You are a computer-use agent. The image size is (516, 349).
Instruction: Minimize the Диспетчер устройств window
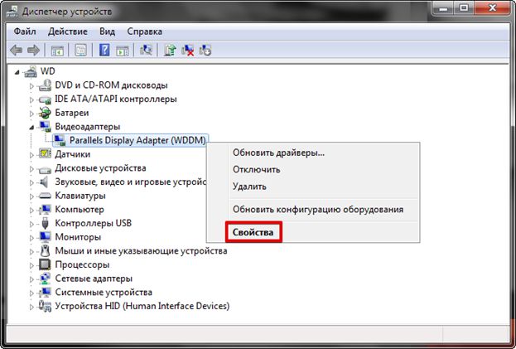coord(443,8)
